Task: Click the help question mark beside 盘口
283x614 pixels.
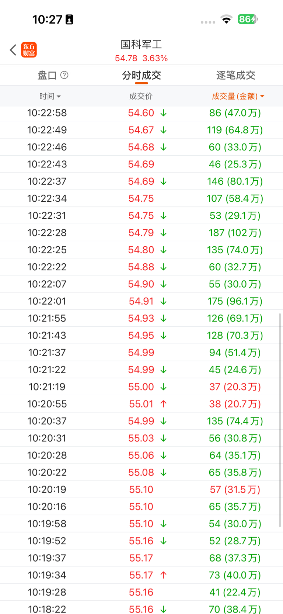Action: click(x=64, y=75)
